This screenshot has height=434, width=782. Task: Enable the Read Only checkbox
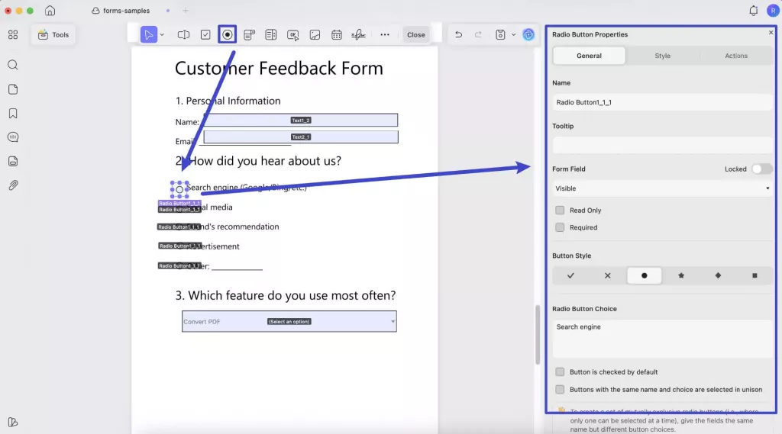coord(560,211)
